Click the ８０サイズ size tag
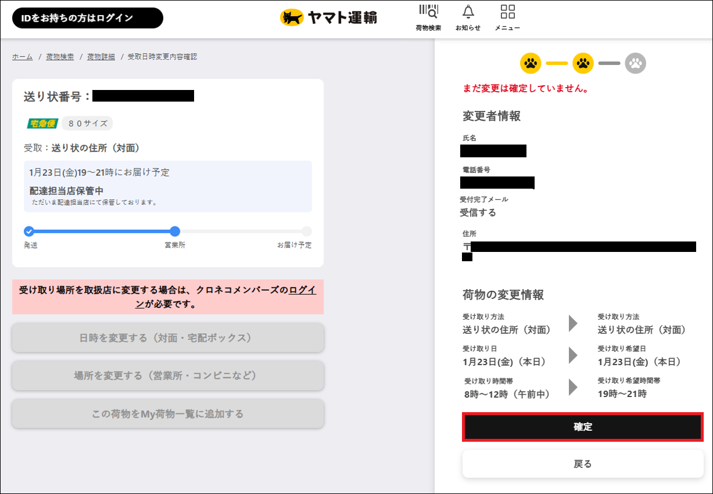 point(87,123)
